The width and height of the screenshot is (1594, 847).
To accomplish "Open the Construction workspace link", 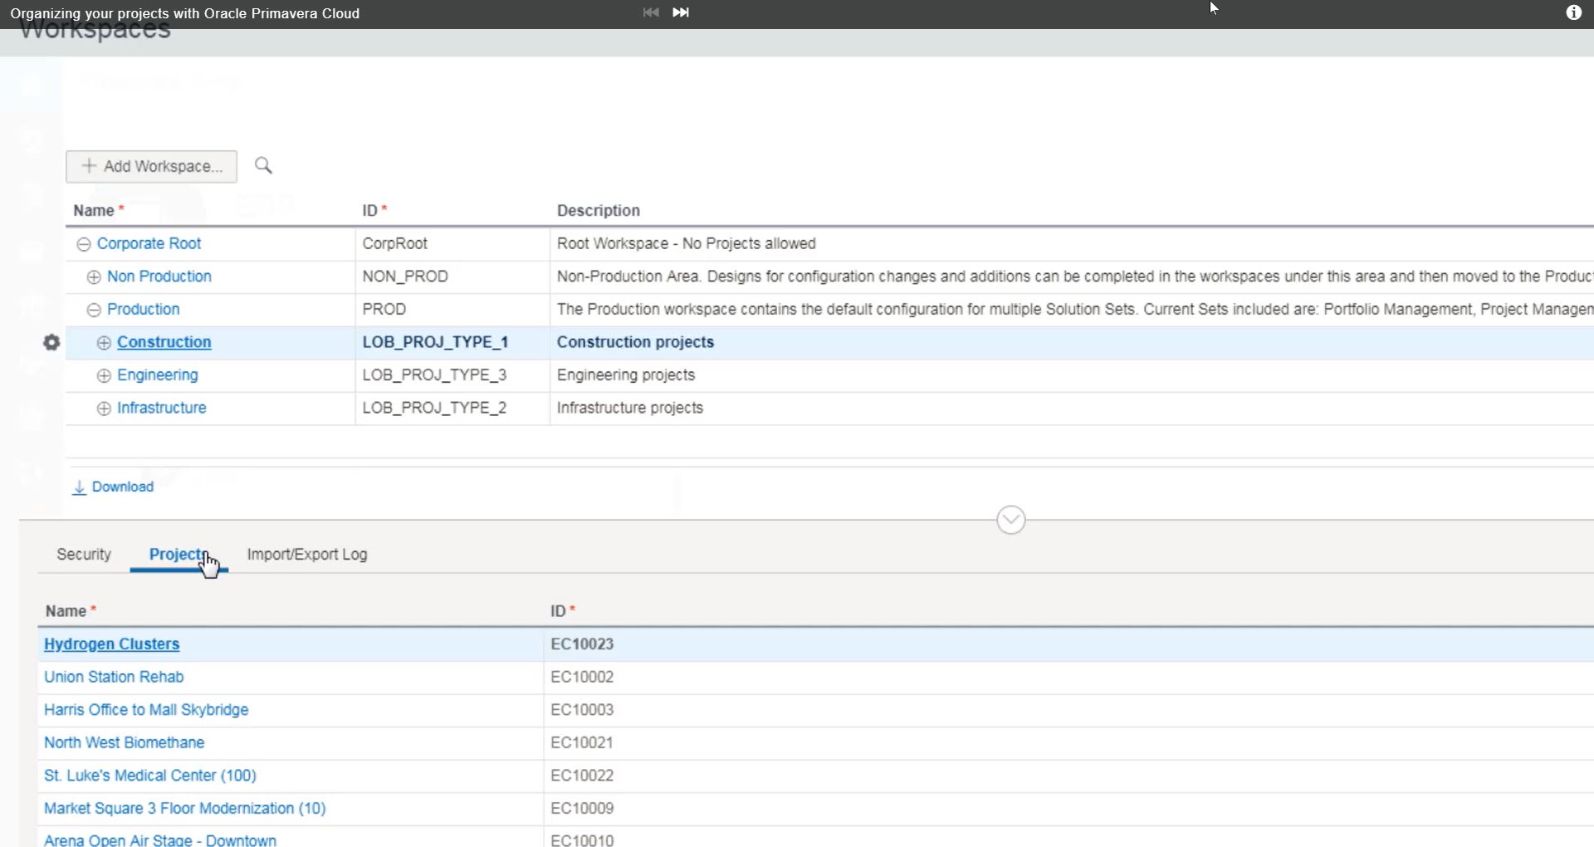I will [164, 341].
